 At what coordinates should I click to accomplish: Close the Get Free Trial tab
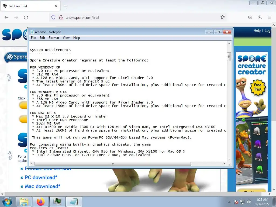(x=56, y=6)
